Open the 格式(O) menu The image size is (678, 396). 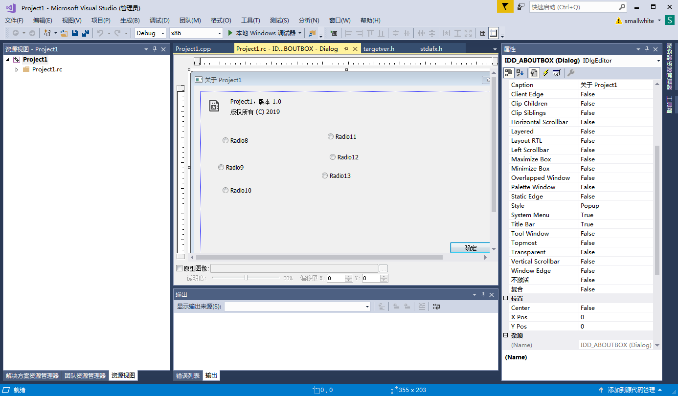click(x=221, y=20)
